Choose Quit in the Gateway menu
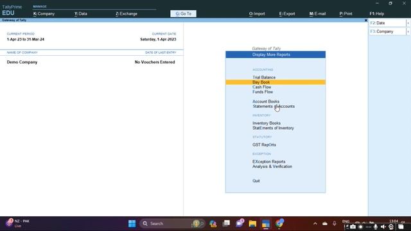Screen dimensions: 411x231 256,181
